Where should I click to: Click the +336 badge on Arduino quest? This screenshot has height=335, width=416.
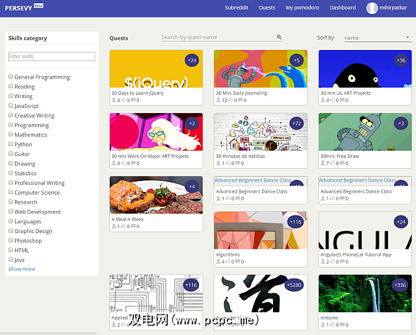400,285
